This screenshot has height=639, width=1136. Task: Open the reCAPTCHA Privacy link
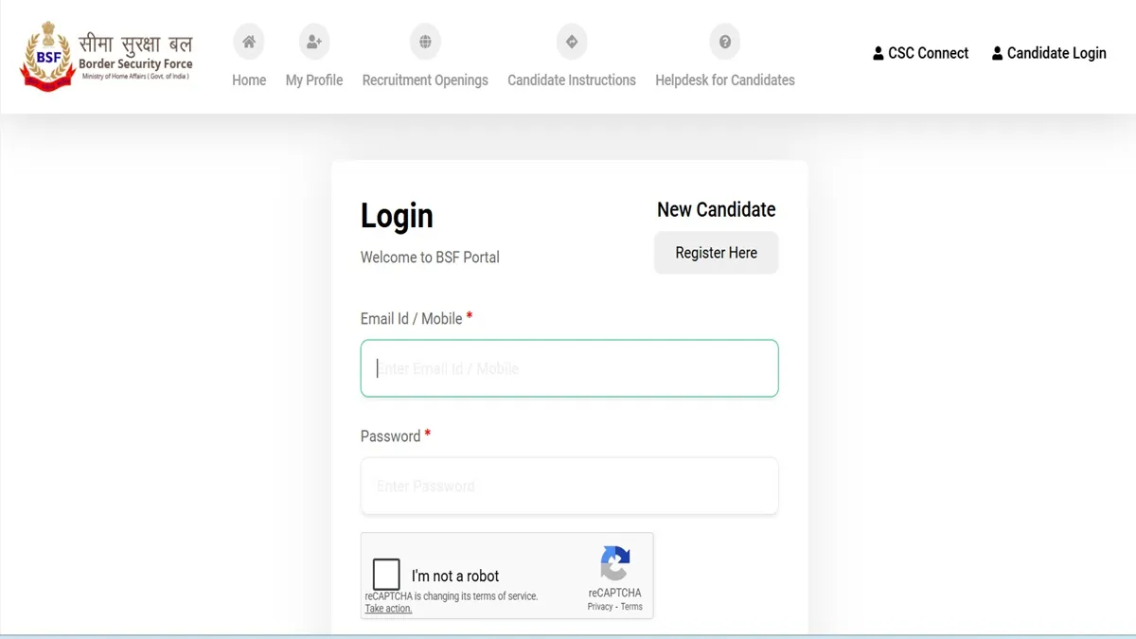pos(600,607)
